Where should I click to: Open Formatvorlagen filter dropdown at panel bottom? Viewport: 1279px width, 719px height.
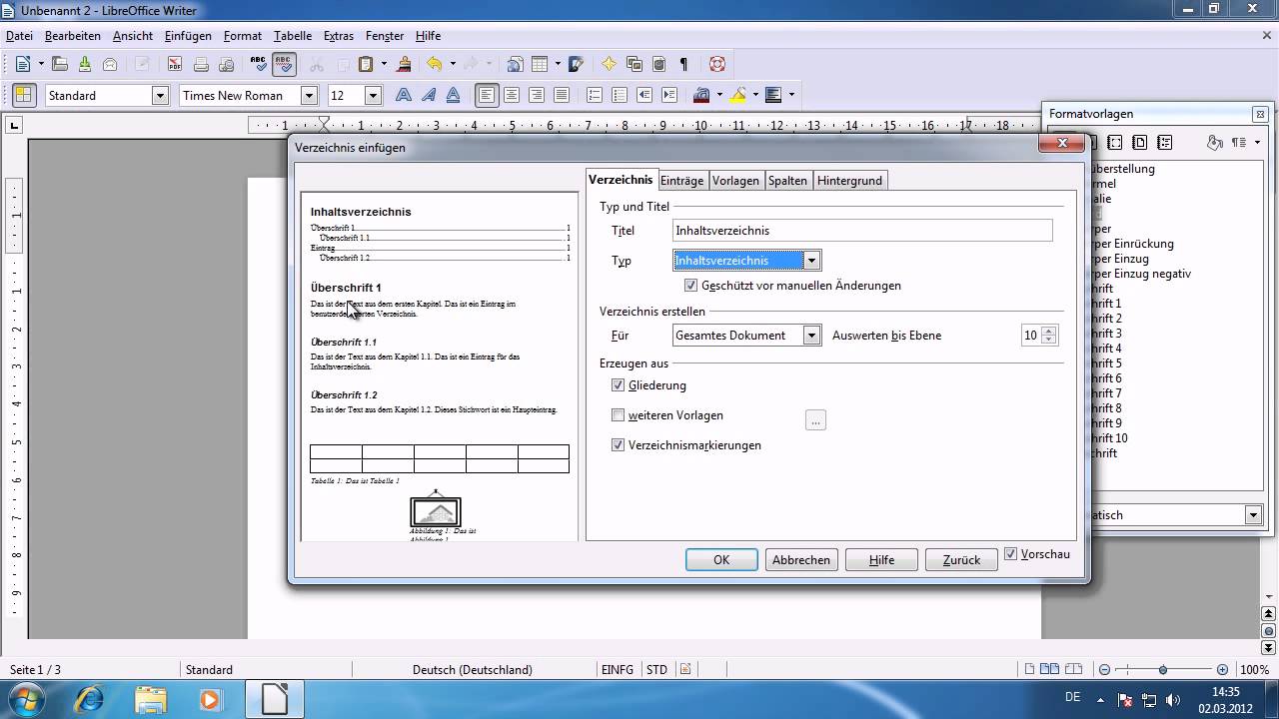1253,515
